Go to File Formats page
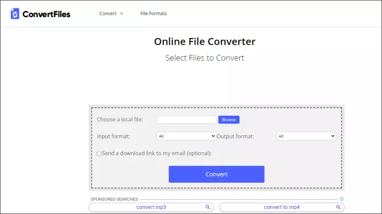Image resolution: width=382 pixels, height=214 pixels. pos(153,14)
